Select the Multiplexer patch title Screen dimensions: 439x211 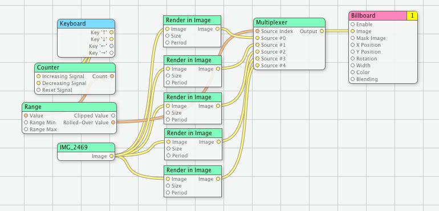[x=289, y=22]
